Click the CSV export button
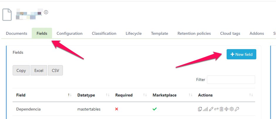276x119 pixels. (55, 70)
